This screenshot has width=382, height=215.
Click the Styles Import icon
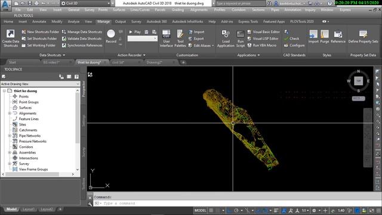(x=313, y=34)
